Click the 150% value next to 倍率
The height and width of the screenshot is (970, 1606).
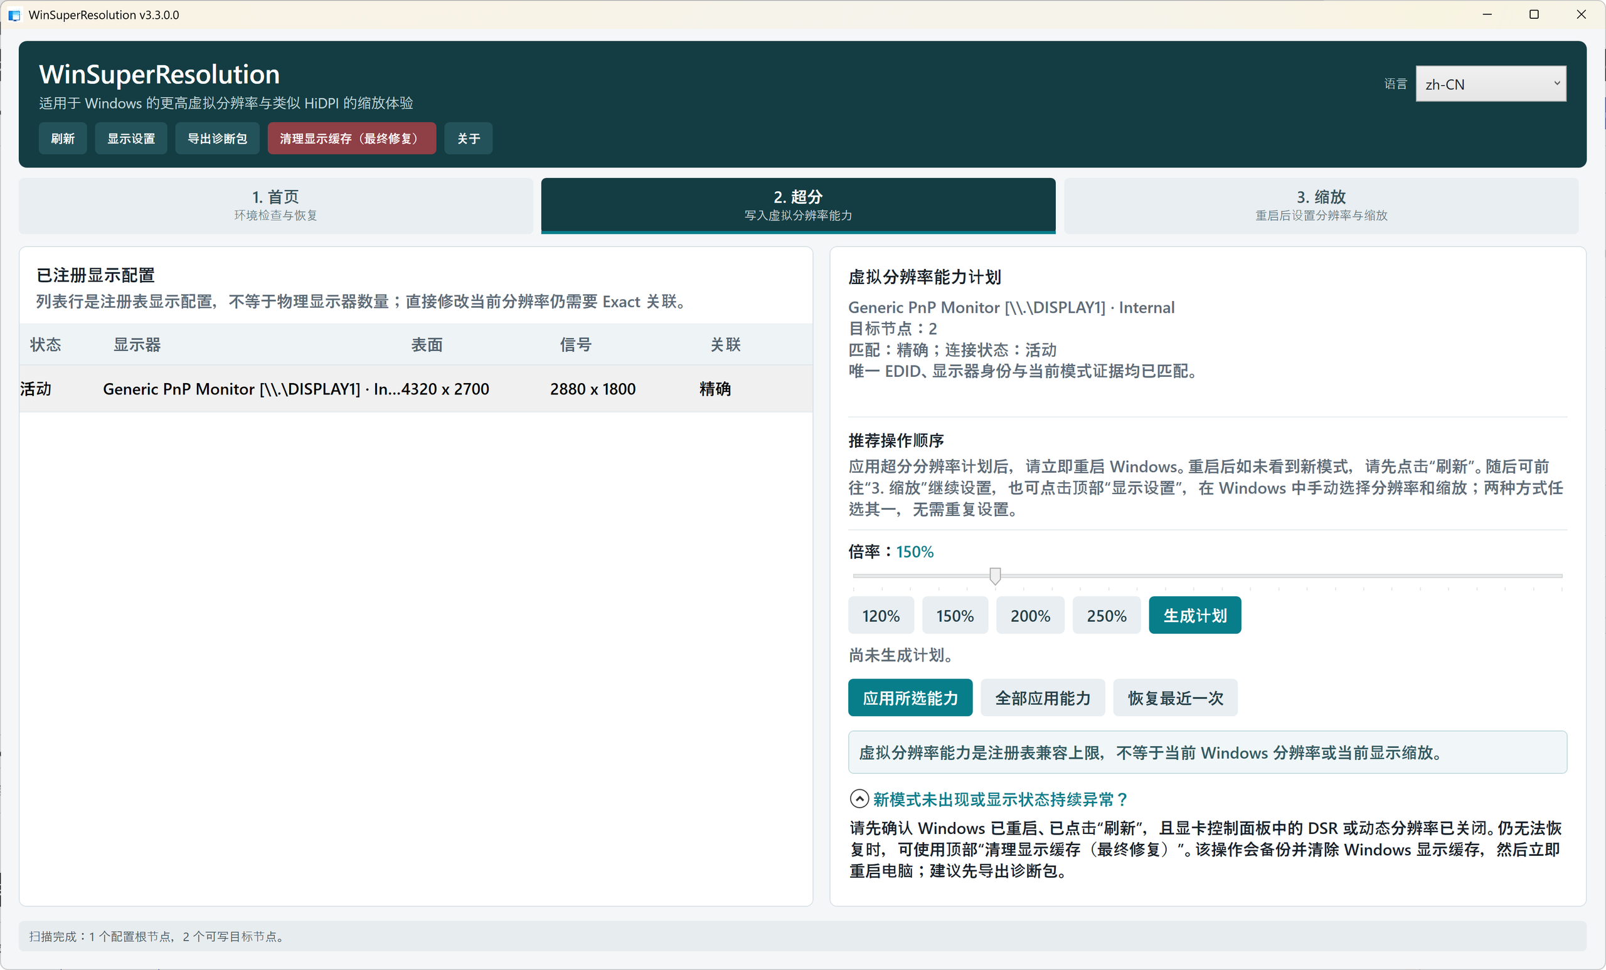pos(915,552)
